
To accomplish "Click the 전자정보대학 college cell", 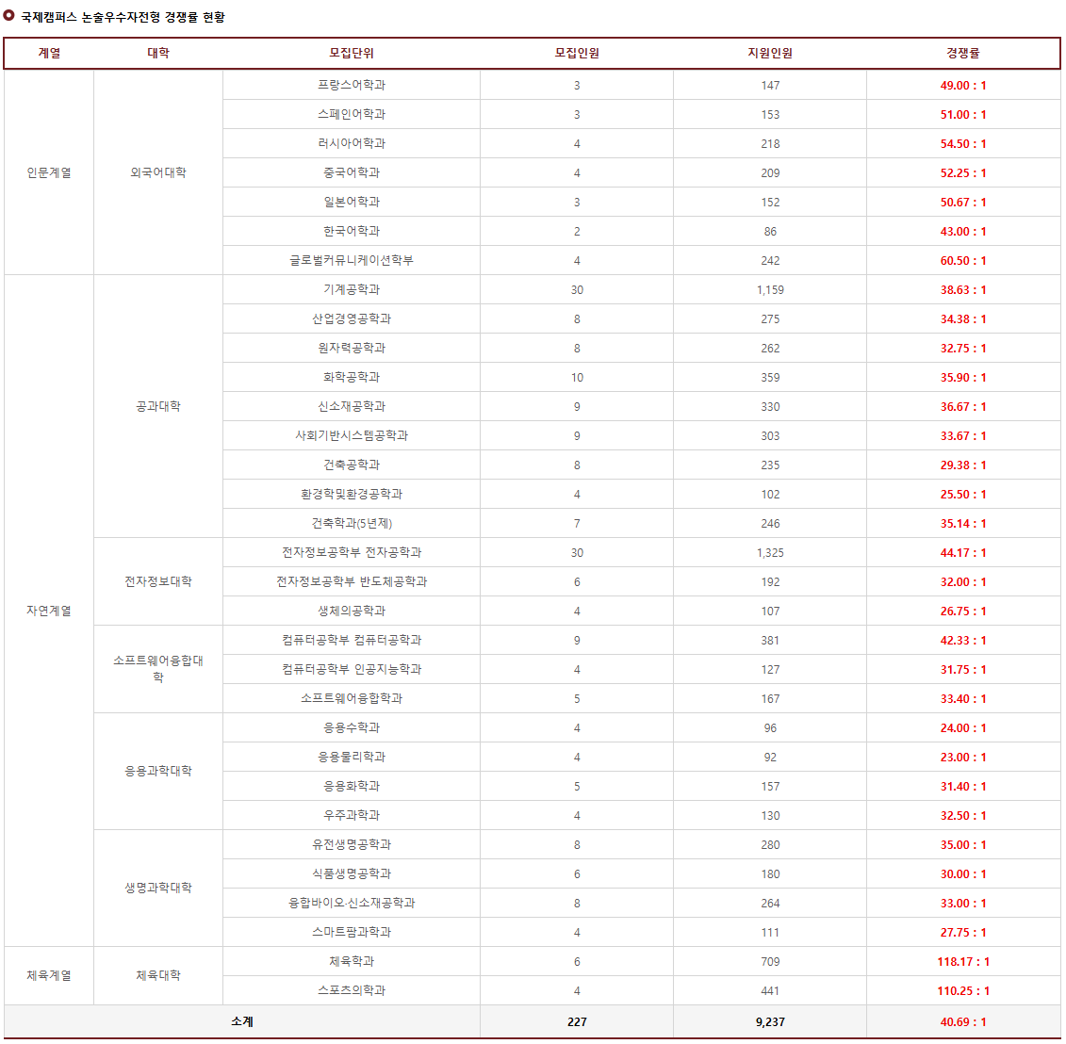I will pos(158,581).
